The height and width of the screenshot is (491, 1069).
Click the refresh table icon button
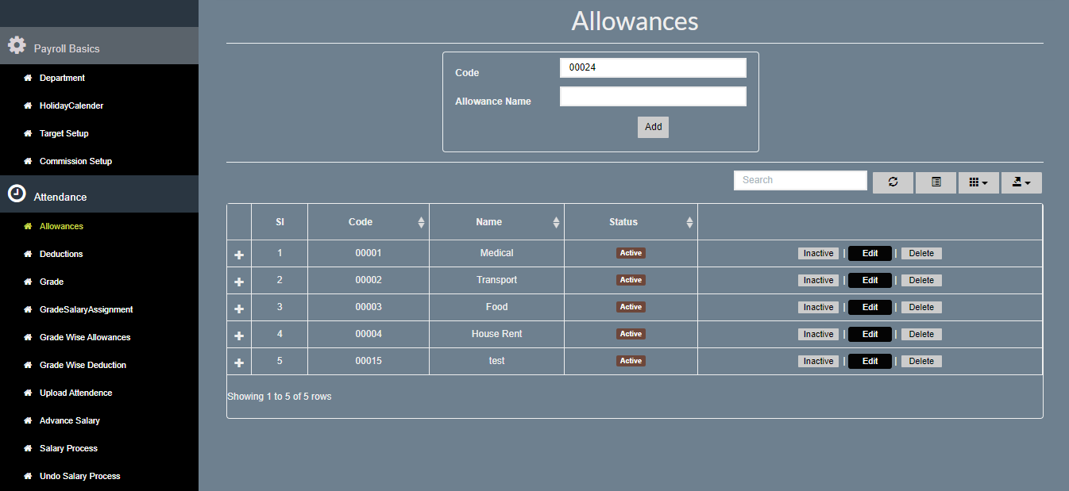[x=893, y=182]
